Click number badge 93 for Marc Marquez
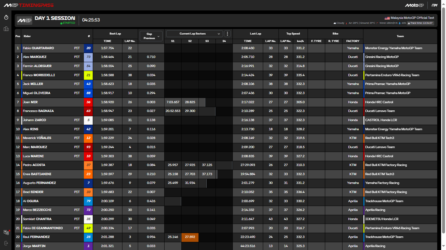The image size is (446, 250). (88, 147)
